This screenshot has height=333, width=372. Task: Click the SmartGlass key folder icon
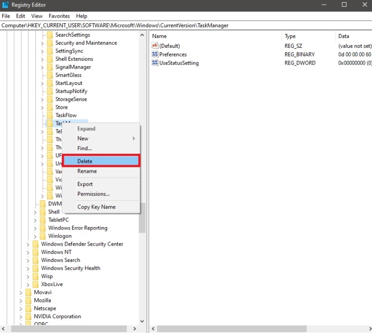pos(50,75)
